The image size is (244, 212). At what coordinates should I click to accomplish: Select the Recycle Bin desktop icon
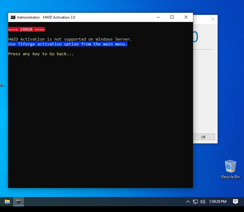pyautogui.click(x=230, y=169)
